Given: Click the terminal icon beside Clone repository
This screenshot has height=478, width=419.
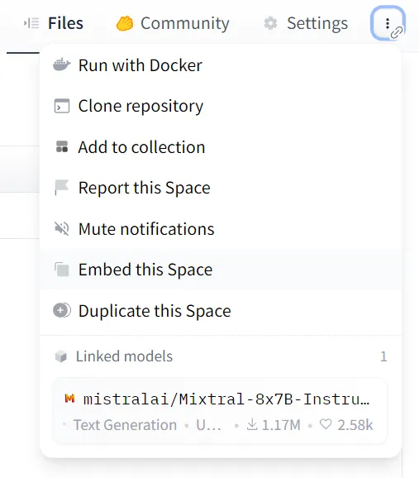Looking at the screenshot, I should tap(62, 106).
